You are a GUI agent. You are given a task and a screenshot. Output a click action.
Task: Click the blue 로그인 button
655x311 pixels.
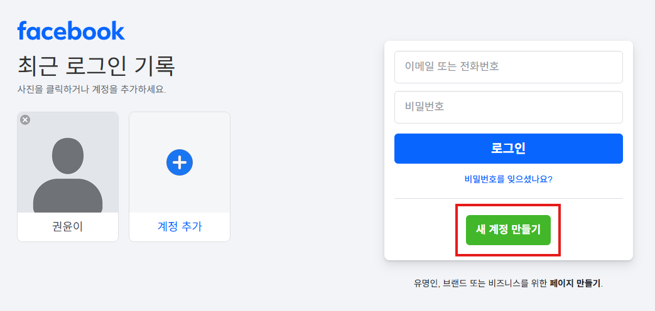(509, 149)
